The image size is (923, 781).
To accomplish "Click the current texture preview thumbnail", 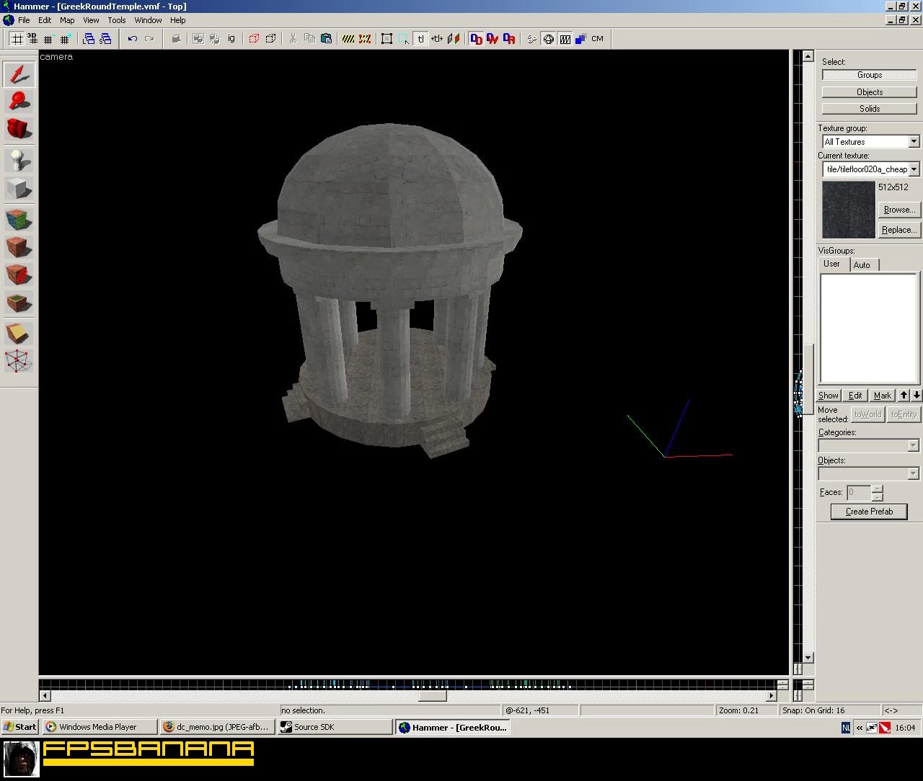I will pos(849,210).
